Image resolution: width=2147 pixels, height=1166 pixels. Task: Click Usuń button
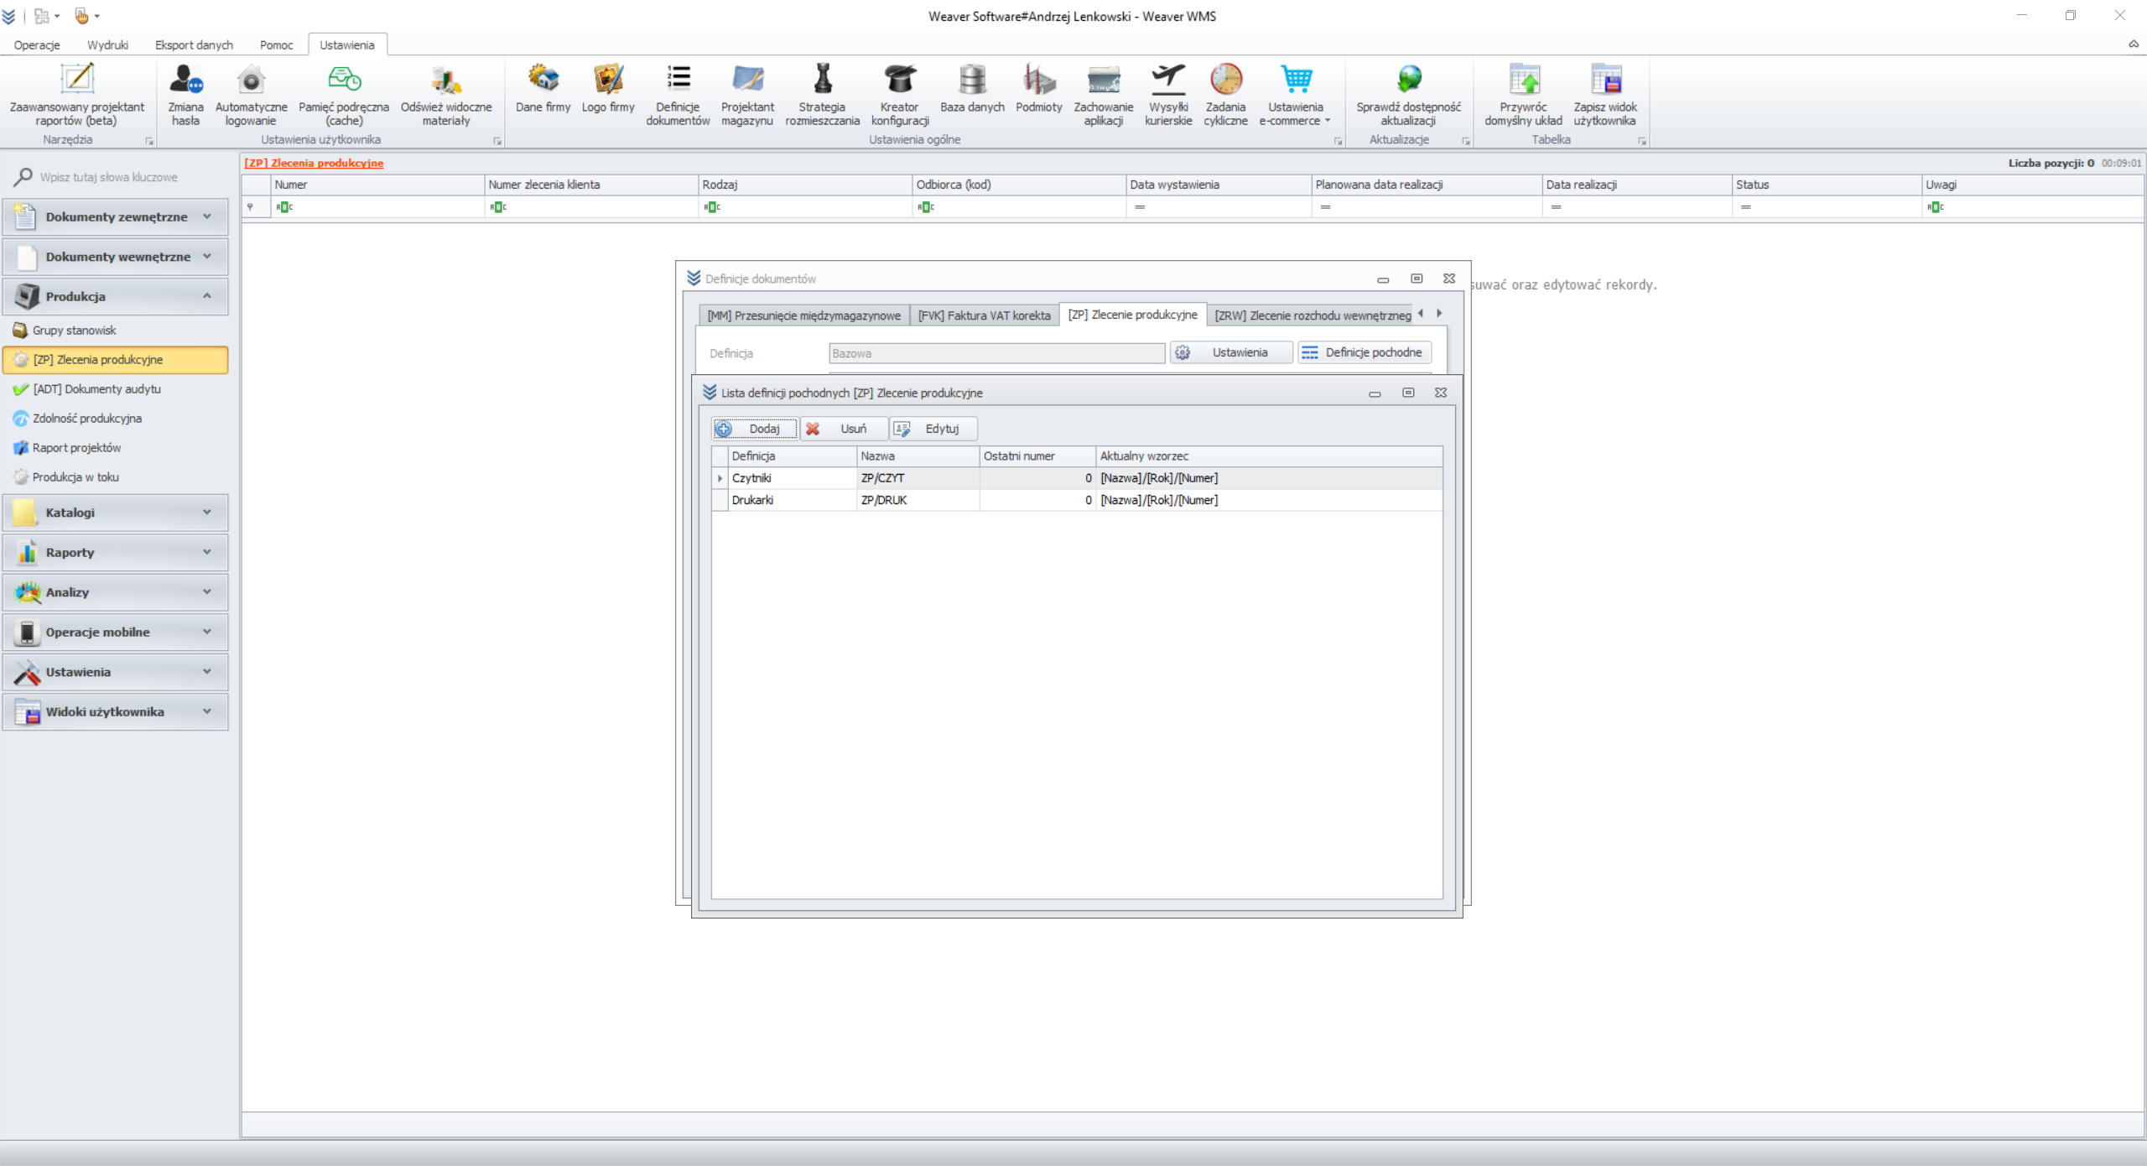pos(844,429)
